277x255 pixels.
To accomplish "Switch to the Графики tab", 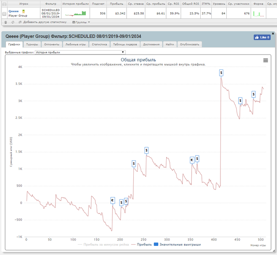I will (x=14, y=45).
